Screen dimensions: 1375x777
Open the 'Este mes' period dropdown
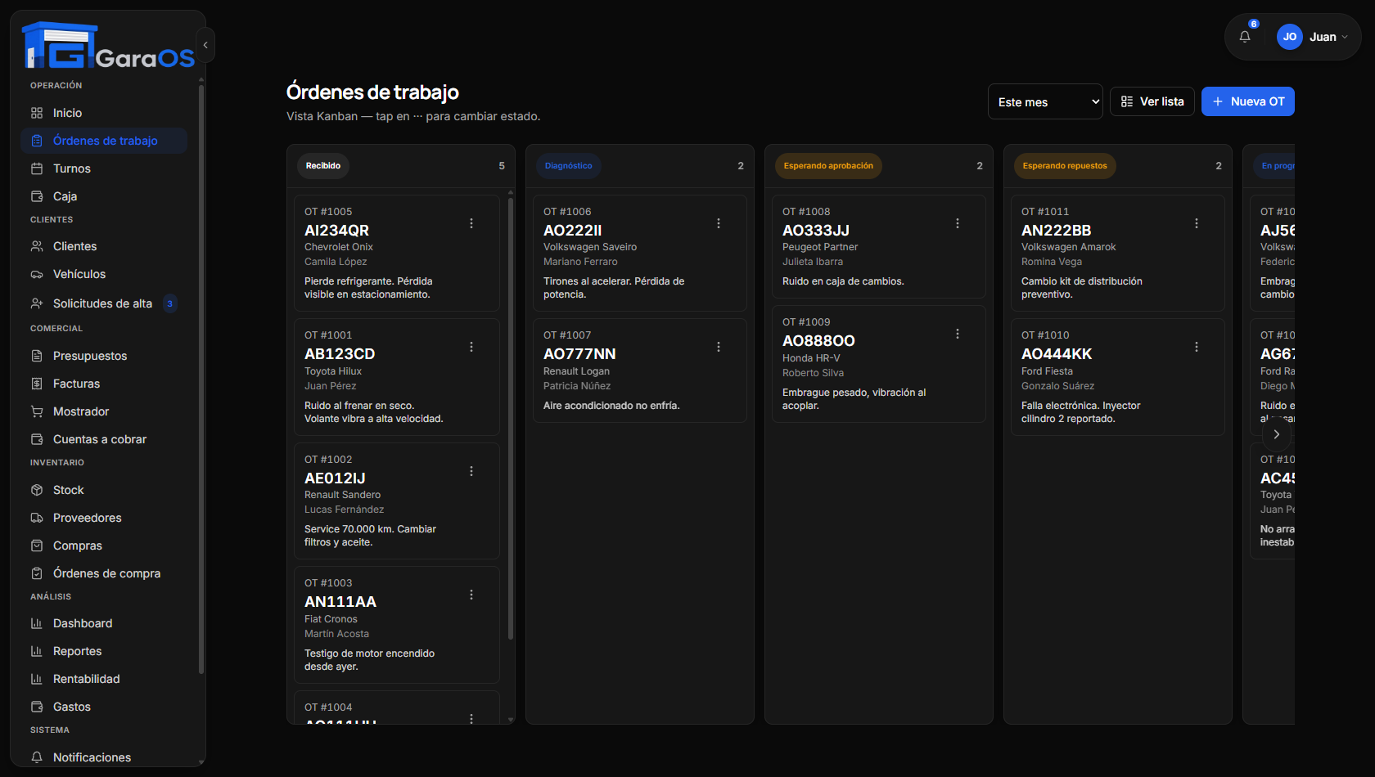tap(1045, 102)
